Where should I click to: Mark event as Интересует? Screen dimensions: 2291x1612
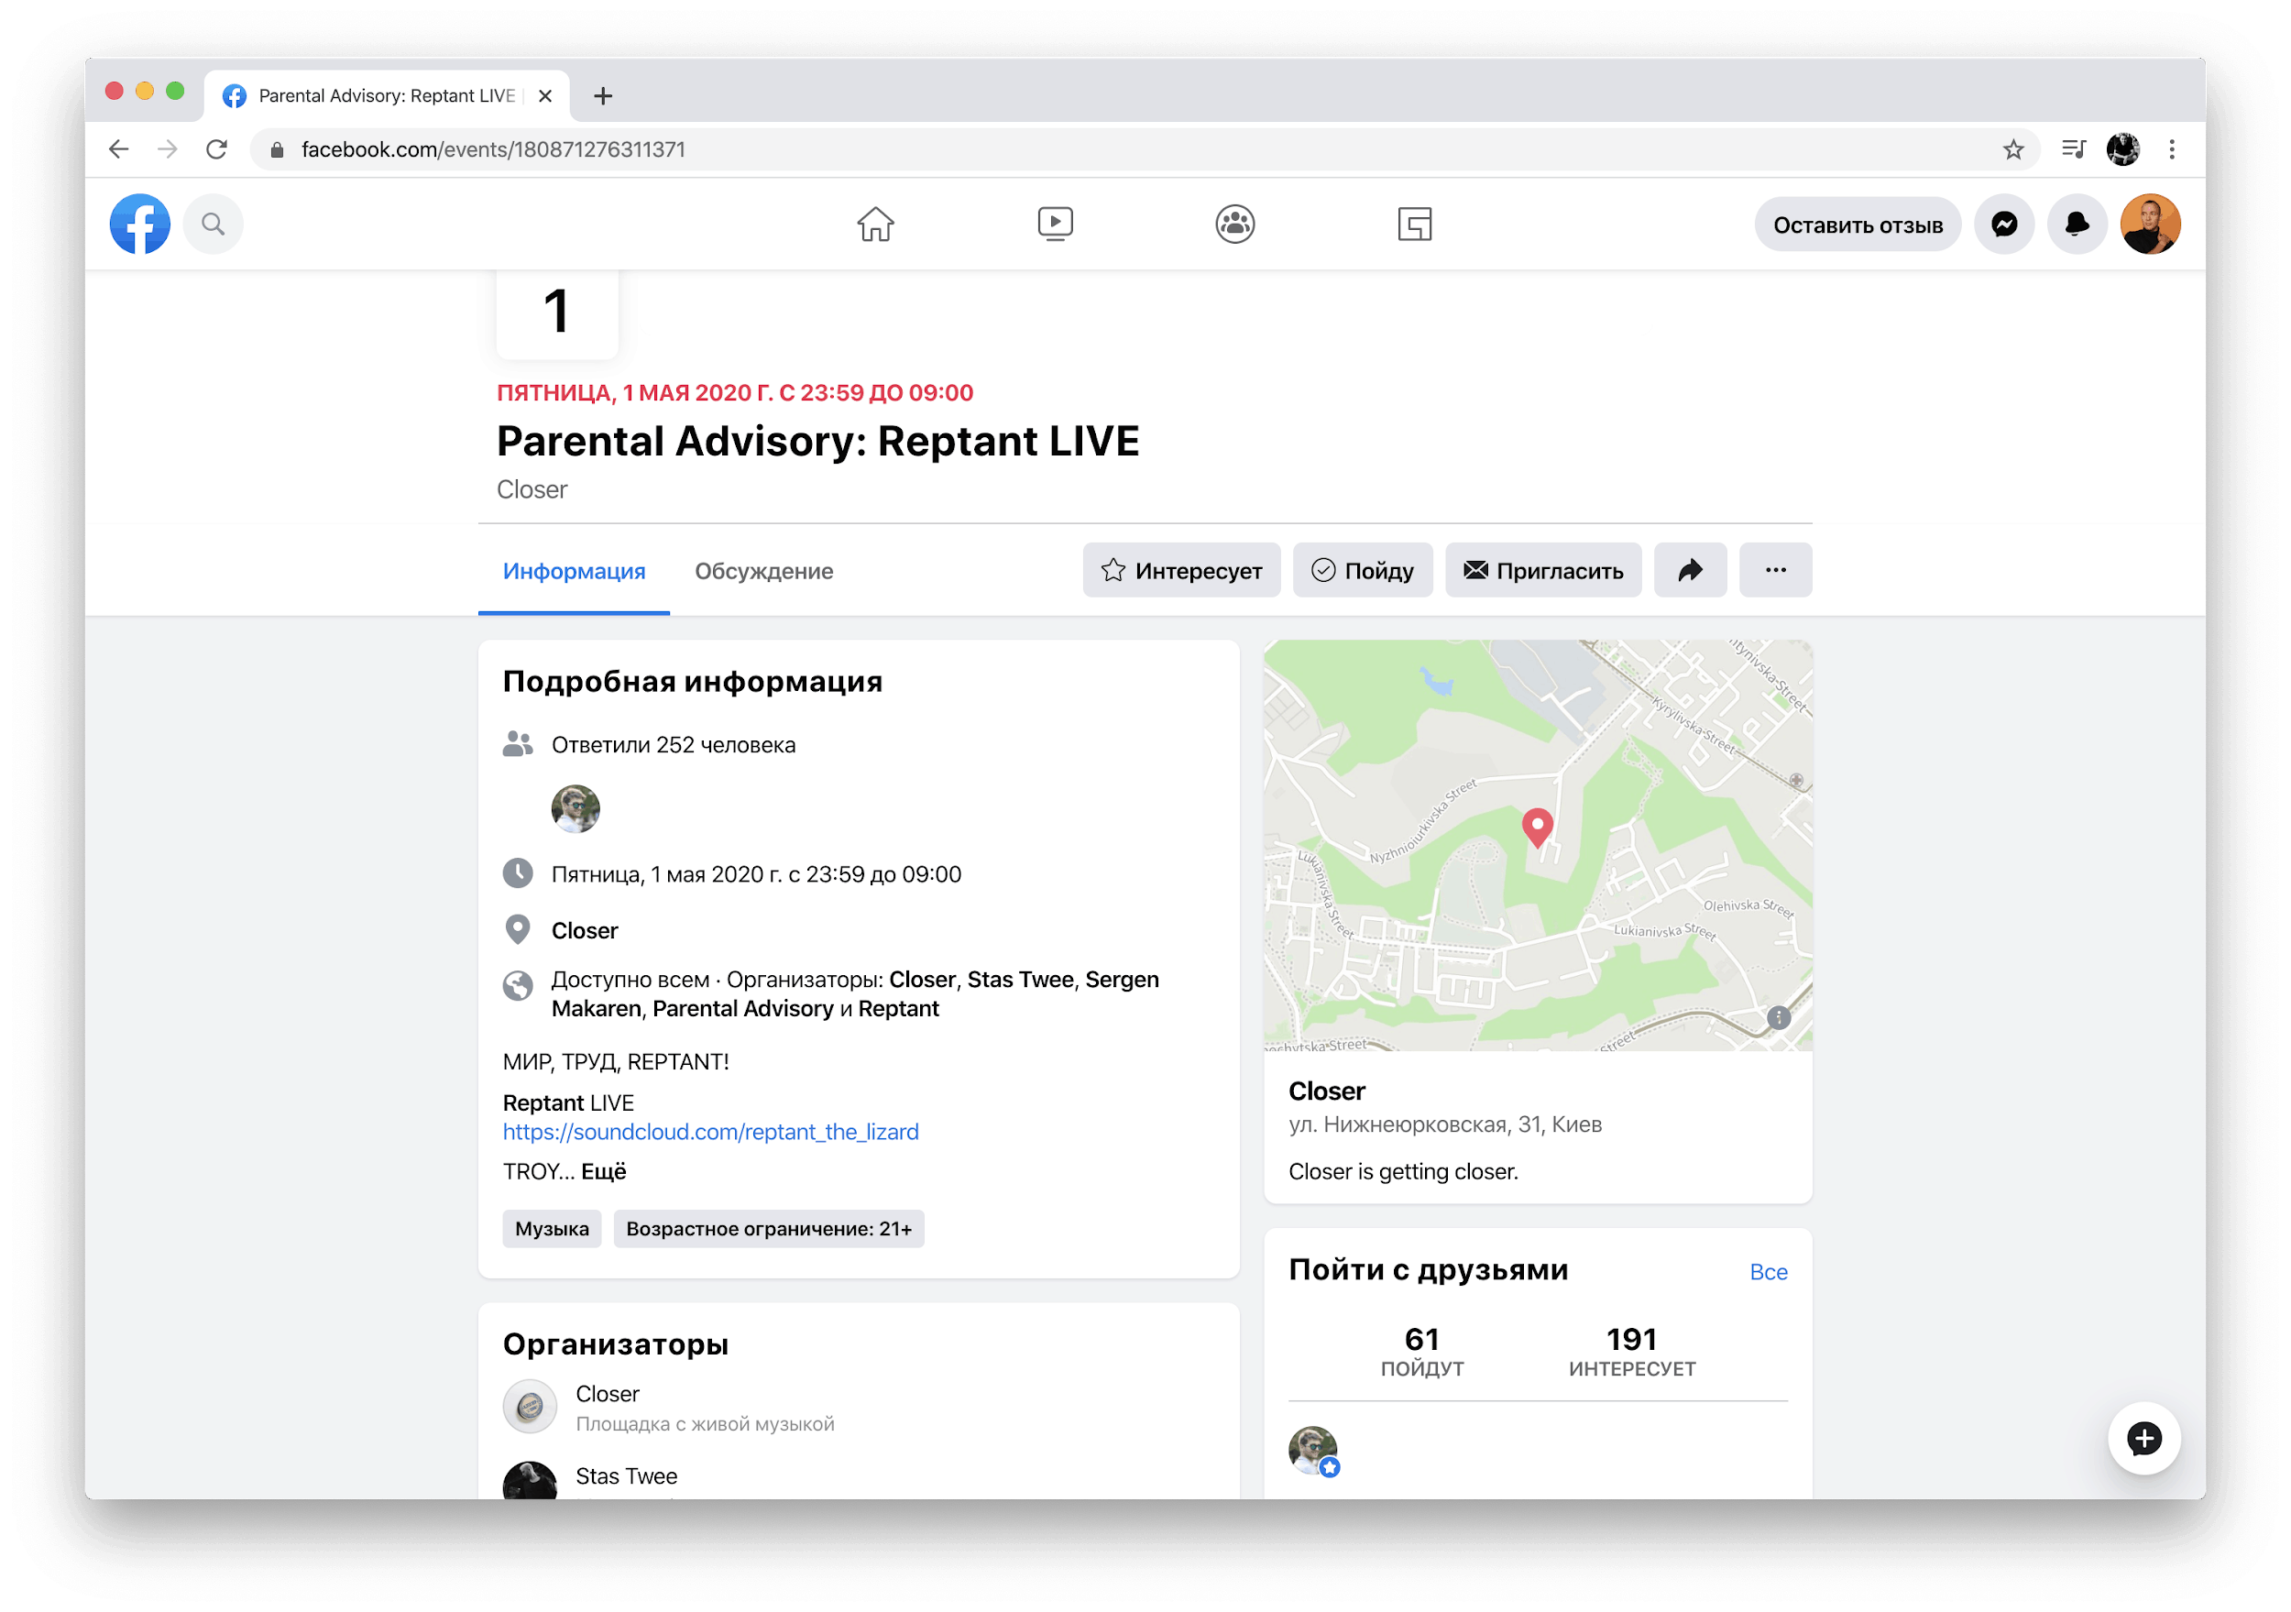click(x=1181, y=570)
